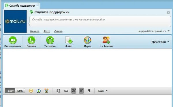Viewport: 173px width, 107px height.
Task: Open the Архив history link
Action: point(58,31)
